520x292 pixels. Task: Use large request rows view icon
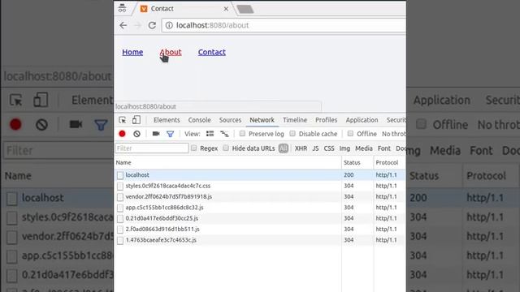pos(210,134)
